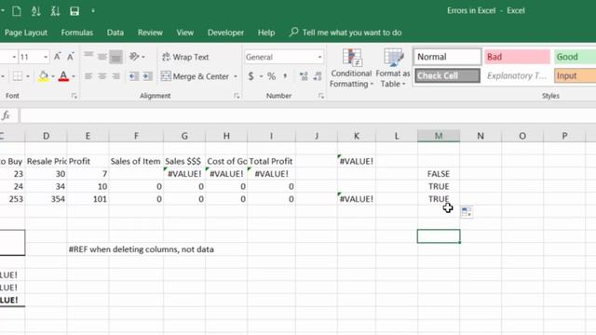Open the Data ribbon tab
596x335 pixels.
115,33
